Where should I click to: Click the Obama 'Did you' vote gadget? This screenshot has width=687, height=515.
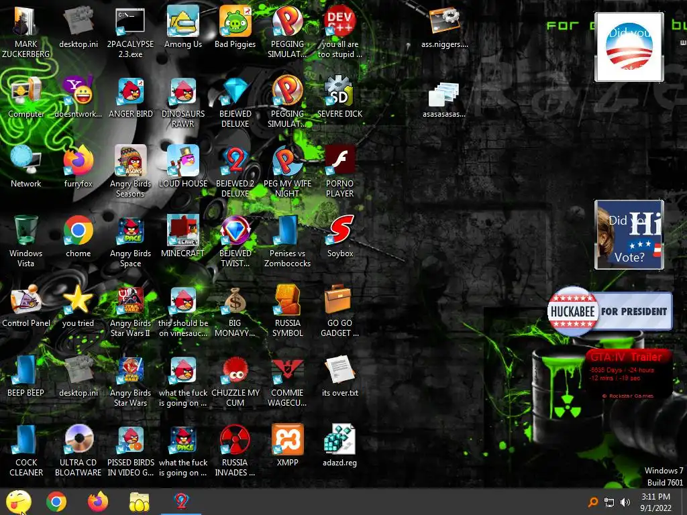(629, 47)
